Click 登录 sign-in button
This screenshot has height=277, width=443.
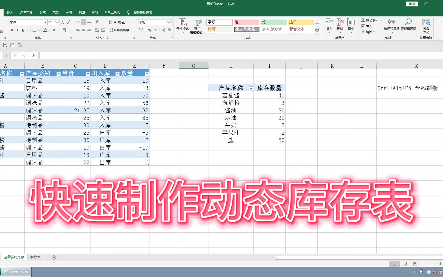(412, 4)
